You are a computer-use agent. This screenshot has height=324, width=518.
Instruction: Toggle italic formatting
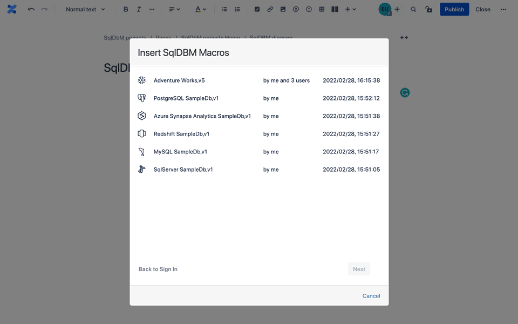tap(139, 9)
